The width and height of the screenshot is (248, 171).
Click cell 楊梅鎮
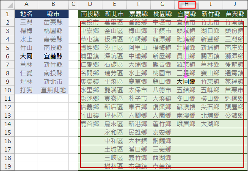[163, 48]
